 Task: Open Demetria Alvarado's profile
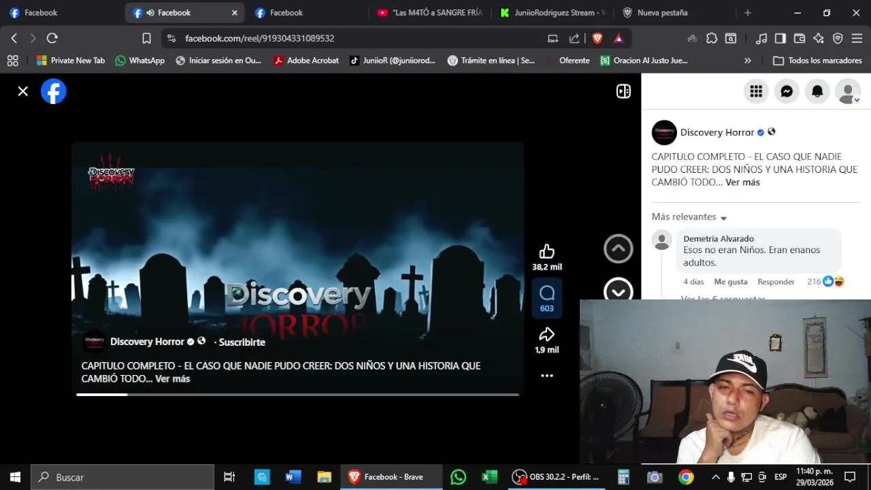click(x=719, y=239)
